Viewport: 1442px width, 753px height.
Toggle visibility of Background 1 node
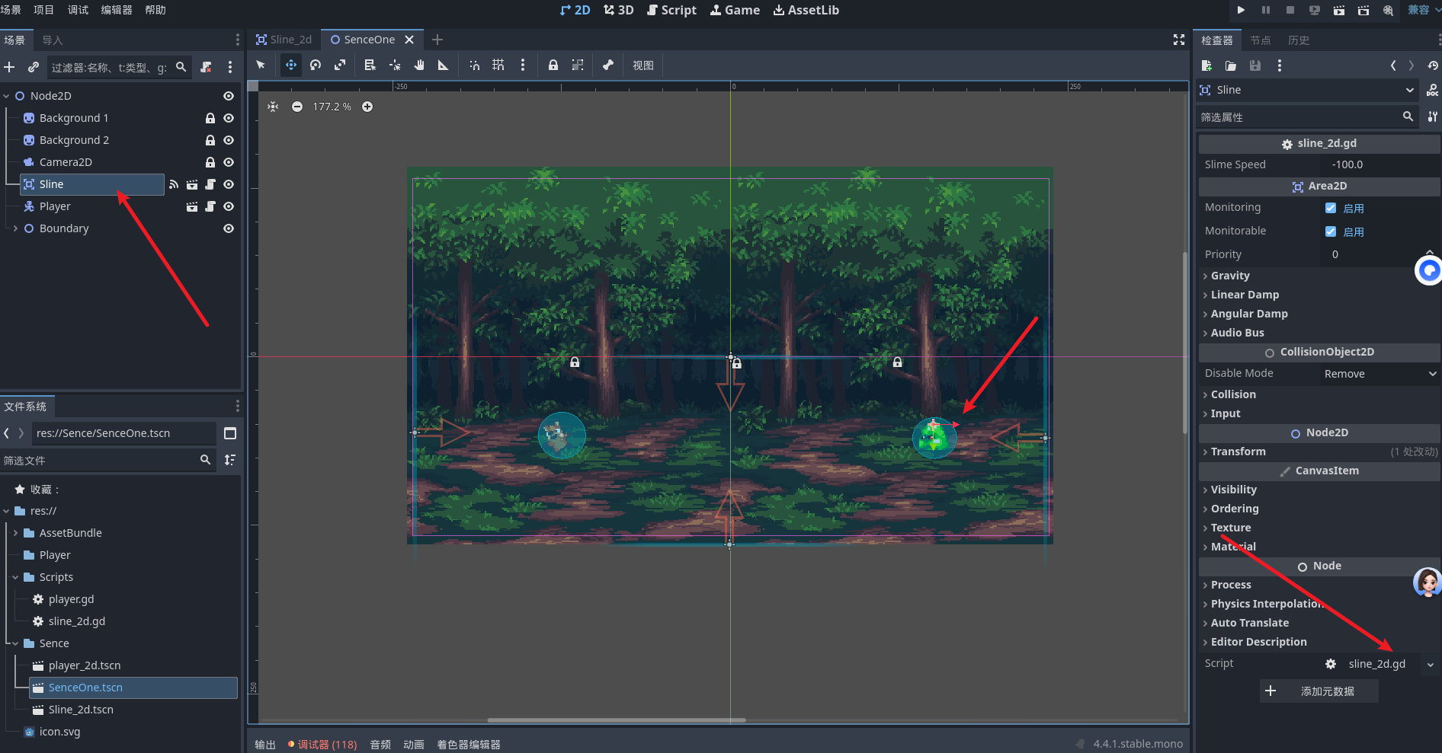click(x=229, y=118)
